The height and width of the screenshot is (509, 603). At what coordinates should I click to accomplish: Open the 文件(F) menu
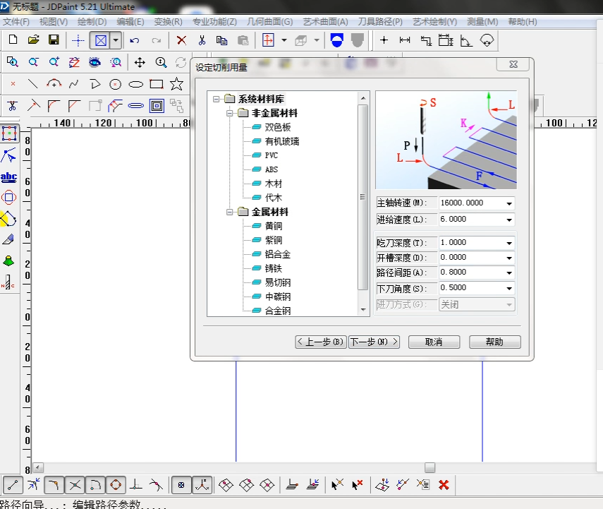[16, 22]
